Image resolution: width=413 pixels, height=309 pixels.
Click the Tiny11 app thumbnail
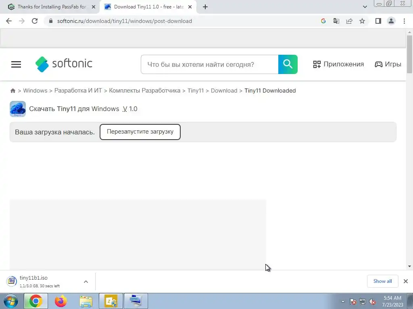coord(18,109)
